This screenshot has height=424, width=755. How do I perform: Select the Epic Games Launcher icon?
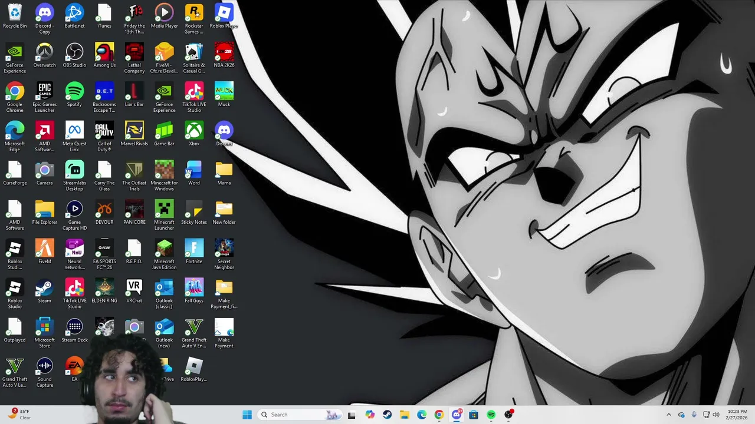[44, 98]
